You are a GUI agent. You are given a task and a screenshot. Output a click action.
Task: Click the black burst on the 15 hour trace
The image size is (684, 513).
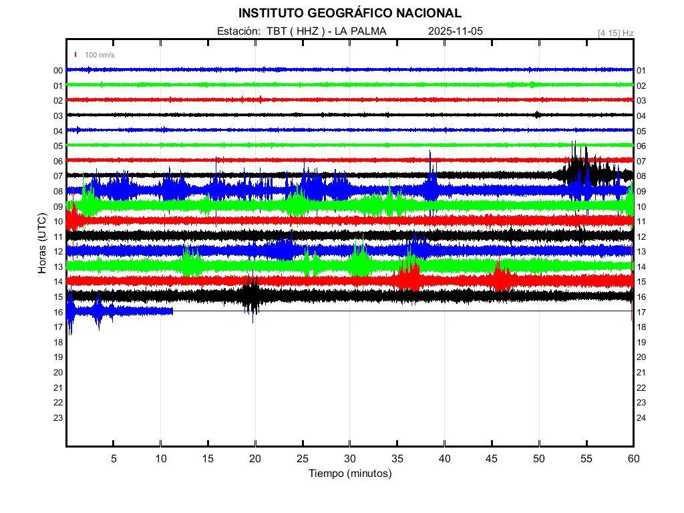tap(252, 295)
